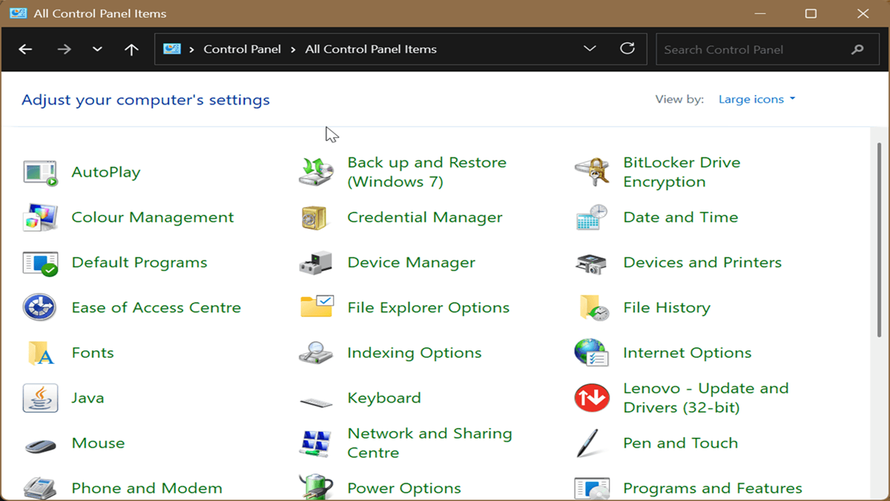Open the File Explorer Options folder icon
Viewport: 890px width, 501px height.
point(317,307)
